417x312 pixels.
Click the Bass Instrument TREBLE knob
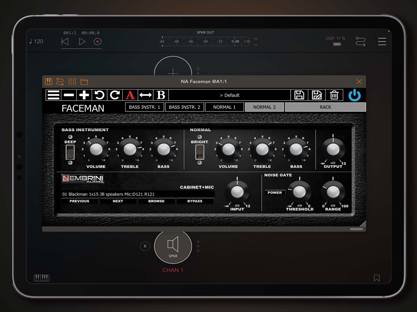pyautogui.click(x=130, y=149)
